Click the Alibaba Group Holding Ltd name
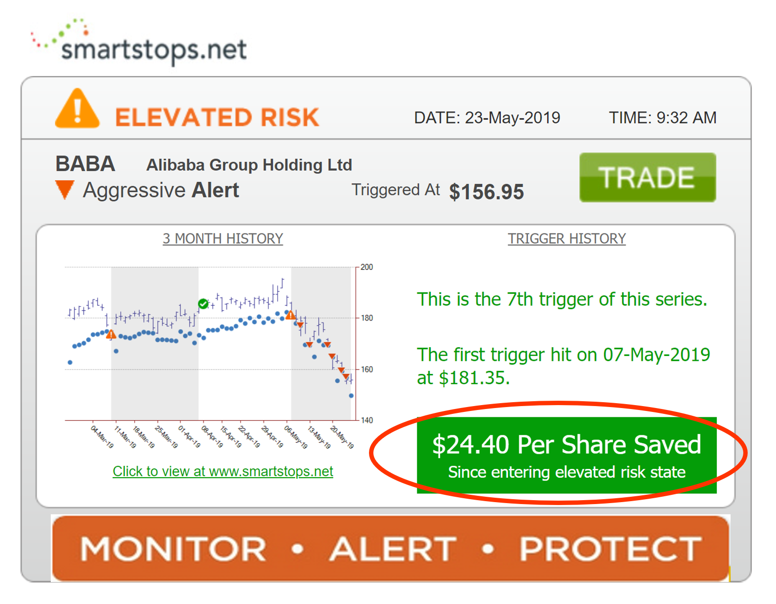Viewport: 776px width, 604px height. pos(249,165)
